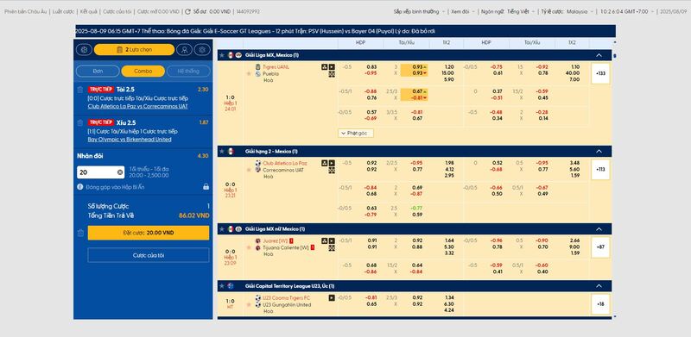
Task: Open the stats icon for the Juarez [W] match
Action: pos(325,240)
